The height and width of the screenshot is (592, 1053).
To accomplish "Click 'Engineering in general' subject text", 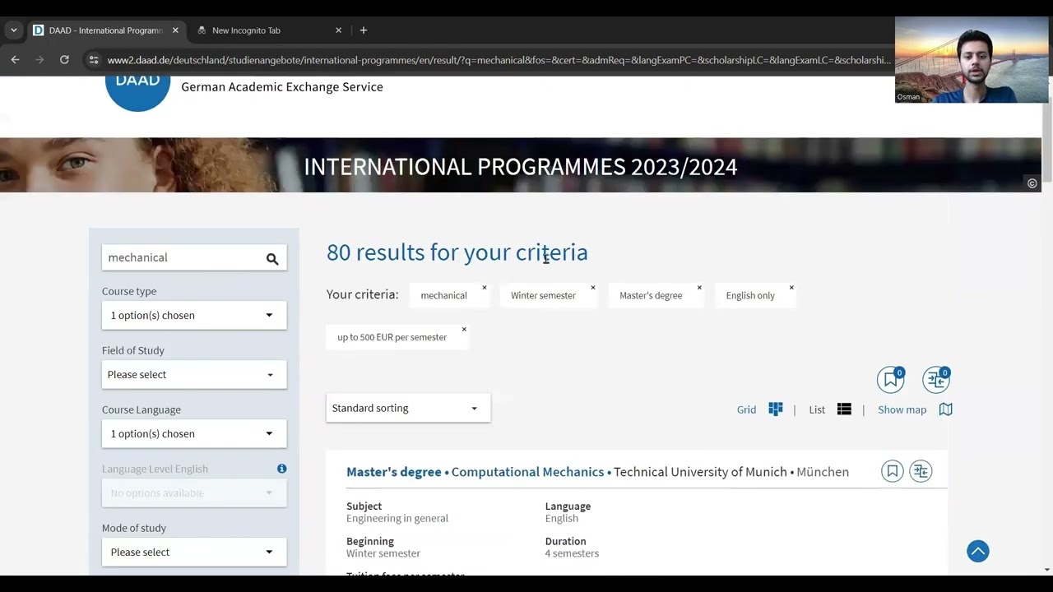I will click(397, 518).
